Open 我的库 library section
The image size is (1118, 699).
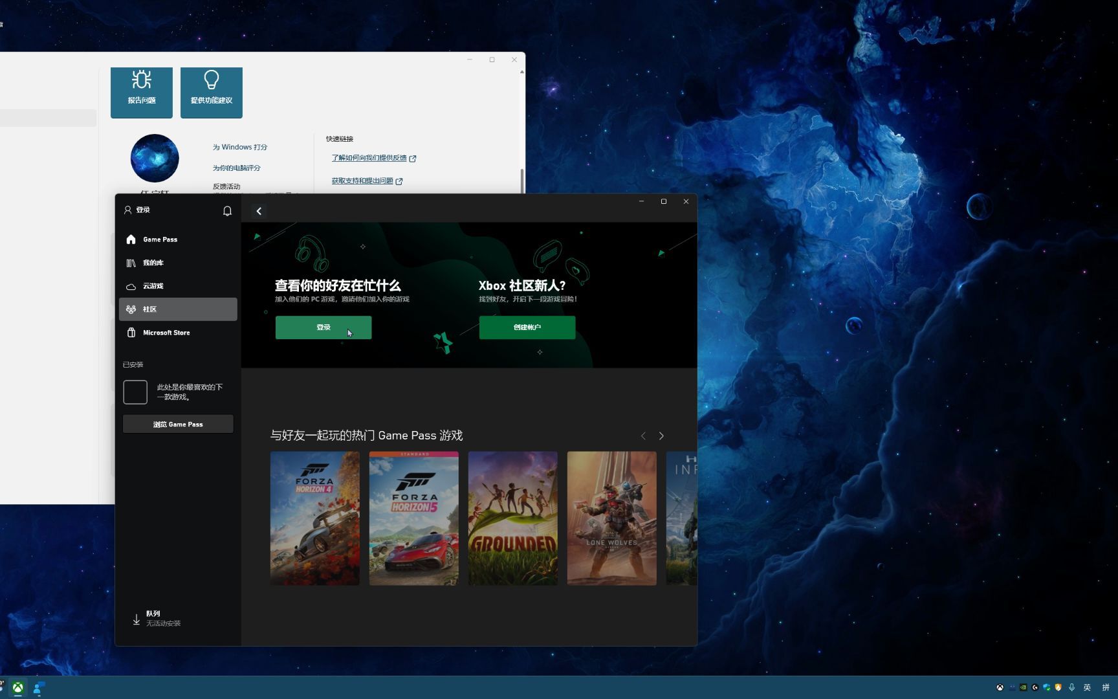(x=178, y=263)
